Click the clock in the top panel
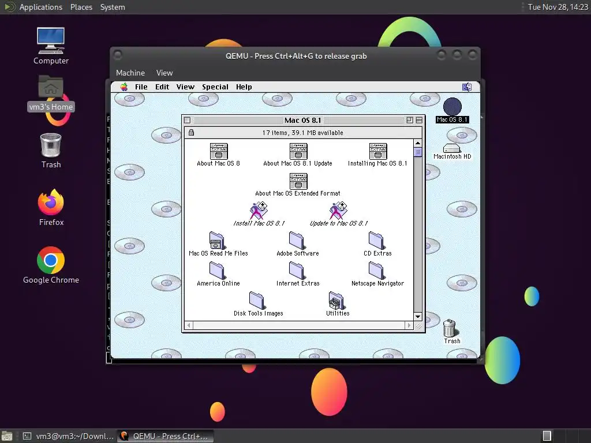 (x=558, y=7)
